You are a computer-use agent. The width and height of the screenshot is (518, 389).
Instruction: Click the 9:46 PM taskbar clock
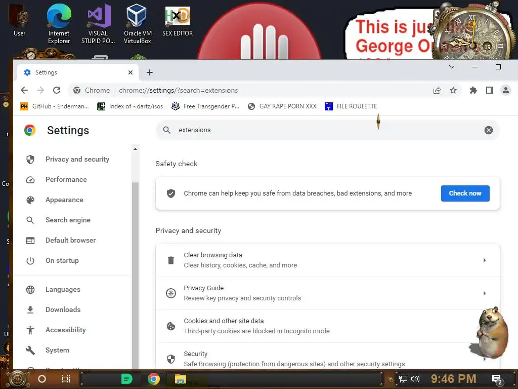[454, 379]
